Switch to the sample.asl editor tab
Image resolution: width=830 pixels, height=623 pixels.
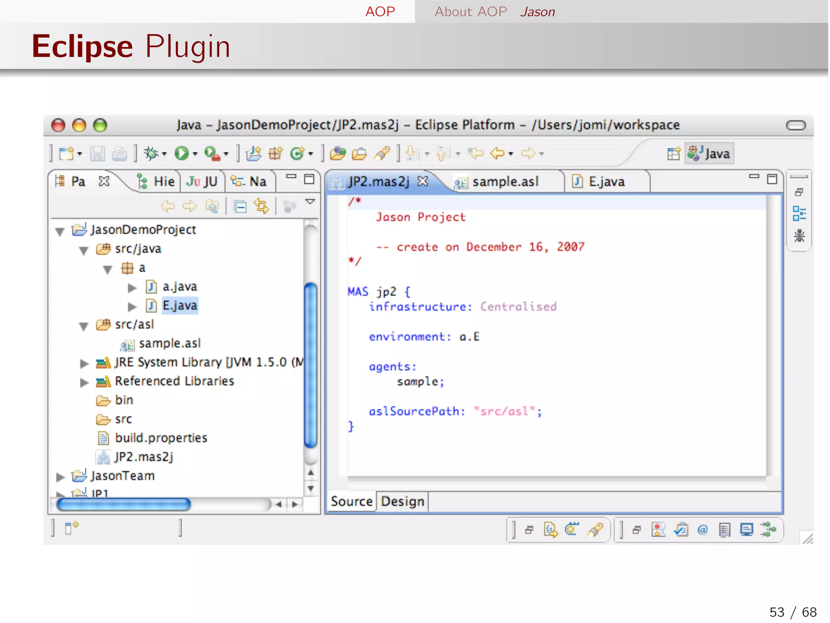pos(505,182)
